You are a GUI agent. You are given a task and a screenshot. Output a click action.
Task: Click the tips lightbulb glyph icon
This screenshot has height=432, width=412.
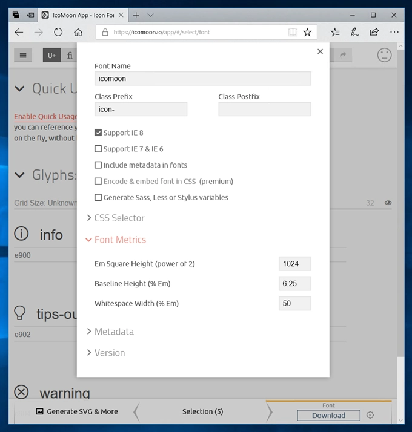(x=20, y=313)
